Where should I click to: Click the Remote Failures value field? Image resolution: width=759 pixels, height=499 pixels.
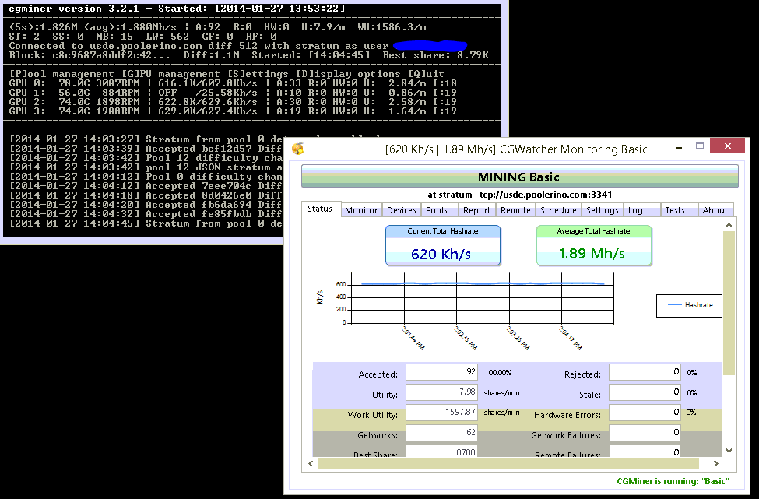point(645,451)
